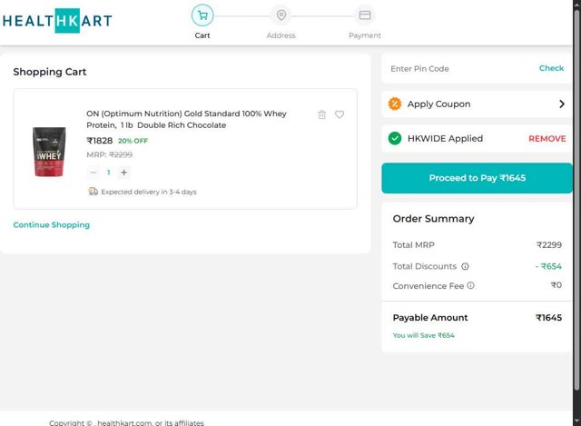Click the green HKWIDE applied checkmark
Image resolution: width=581 pixels, height=426 pixels.
[395, 138]
